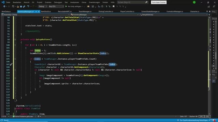Open the Extras menu
The image size is (218, 122).
[x=84, y=2]
